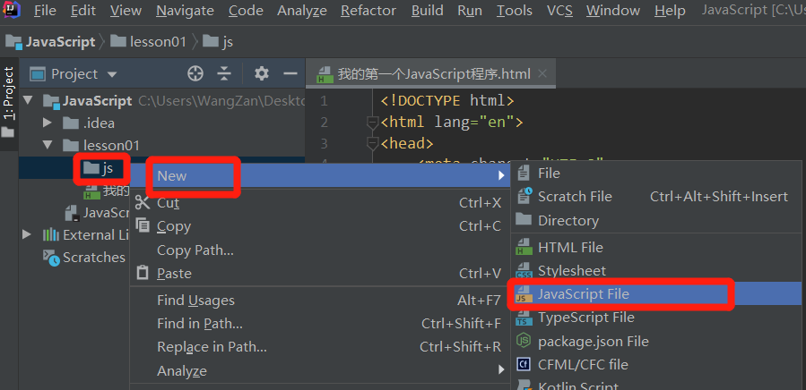Click the JavaScript project folder icon in breadcrumb

pyautogui.click(x=13, y=42)
